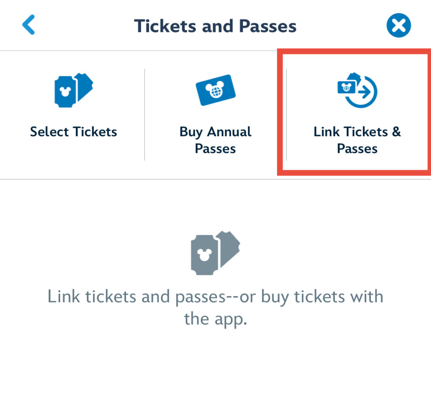This screenshot has width=431, height=419.
Task: Tap the back chevron arrow
Action: (x=28, y=25)
